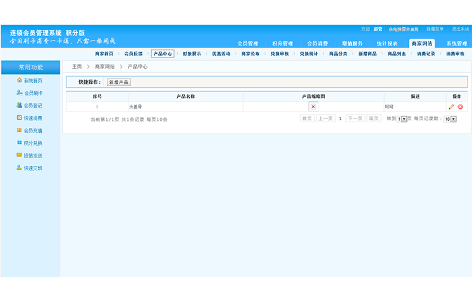Click the 积分兑换 sidebar icon

click(x=19, y=142)
